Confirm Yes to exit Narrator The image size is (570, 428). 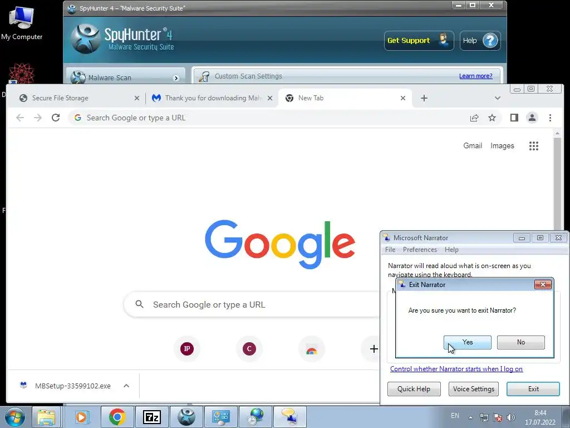[467, 342]
